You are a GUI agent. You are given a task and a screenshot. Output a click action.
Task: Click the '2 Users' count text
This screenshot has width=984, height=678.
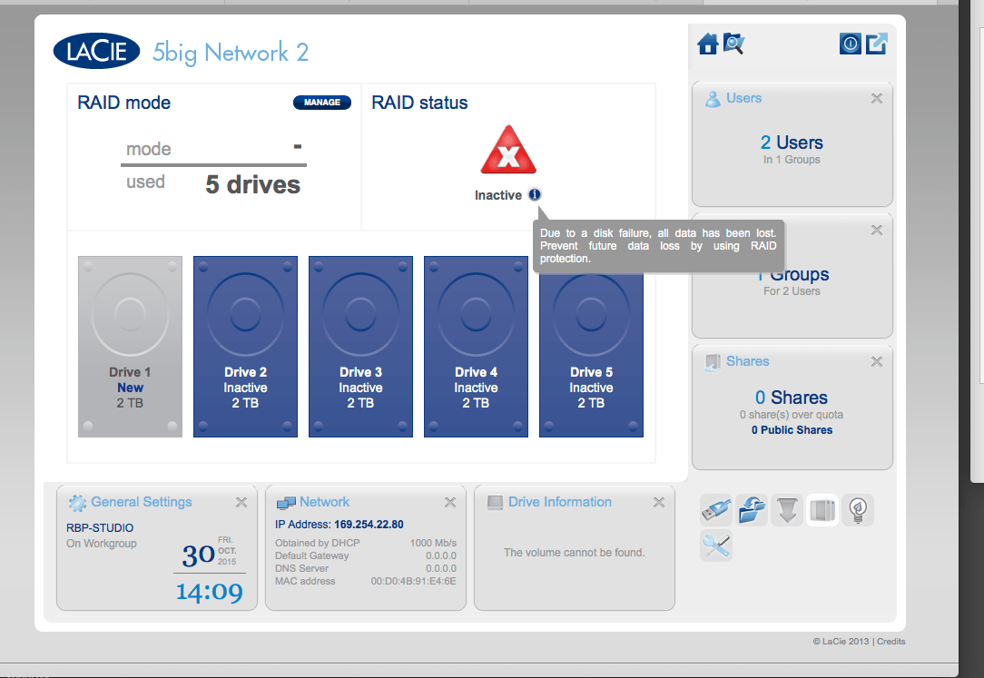[x=792, y=142]
